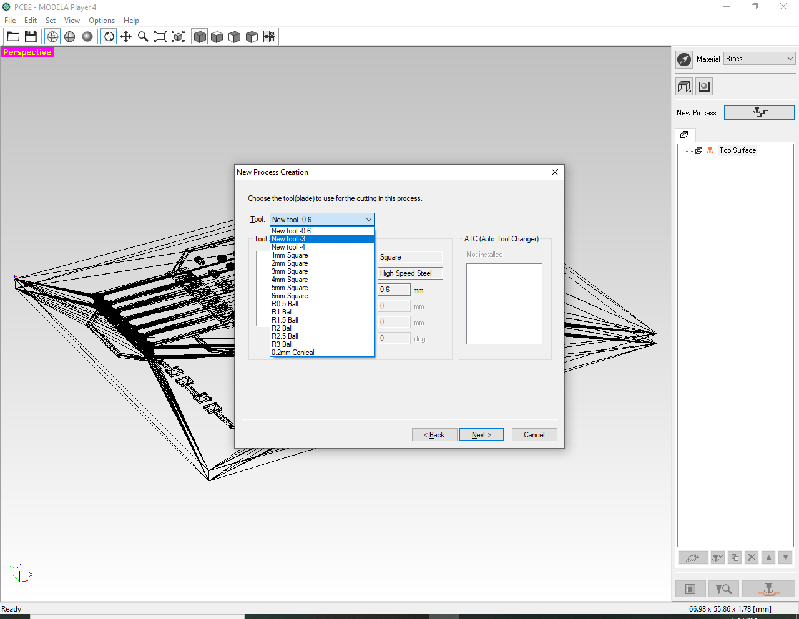Select the Zoom magnifier tool
Viewport: 799px width, 619px height.
coord(143,37)
